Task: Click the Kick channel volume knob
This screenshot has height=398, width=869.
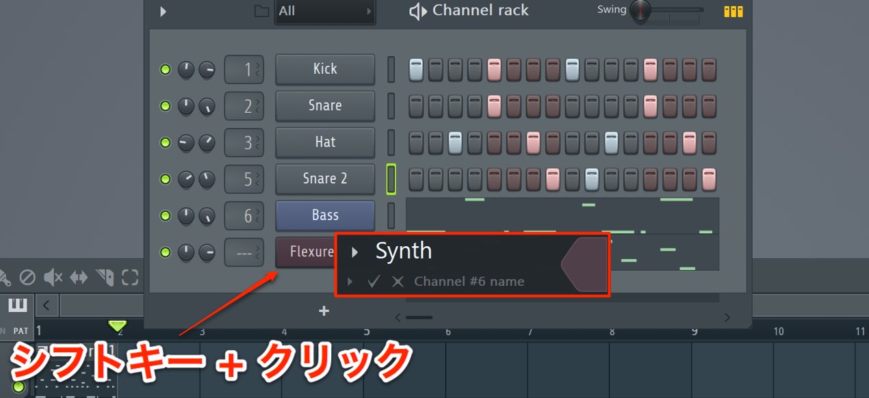Action: 207,69
